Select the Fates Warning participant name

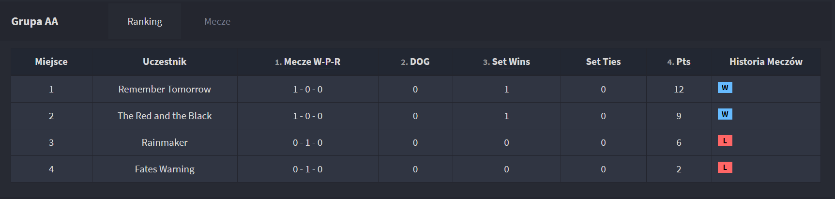165,169
